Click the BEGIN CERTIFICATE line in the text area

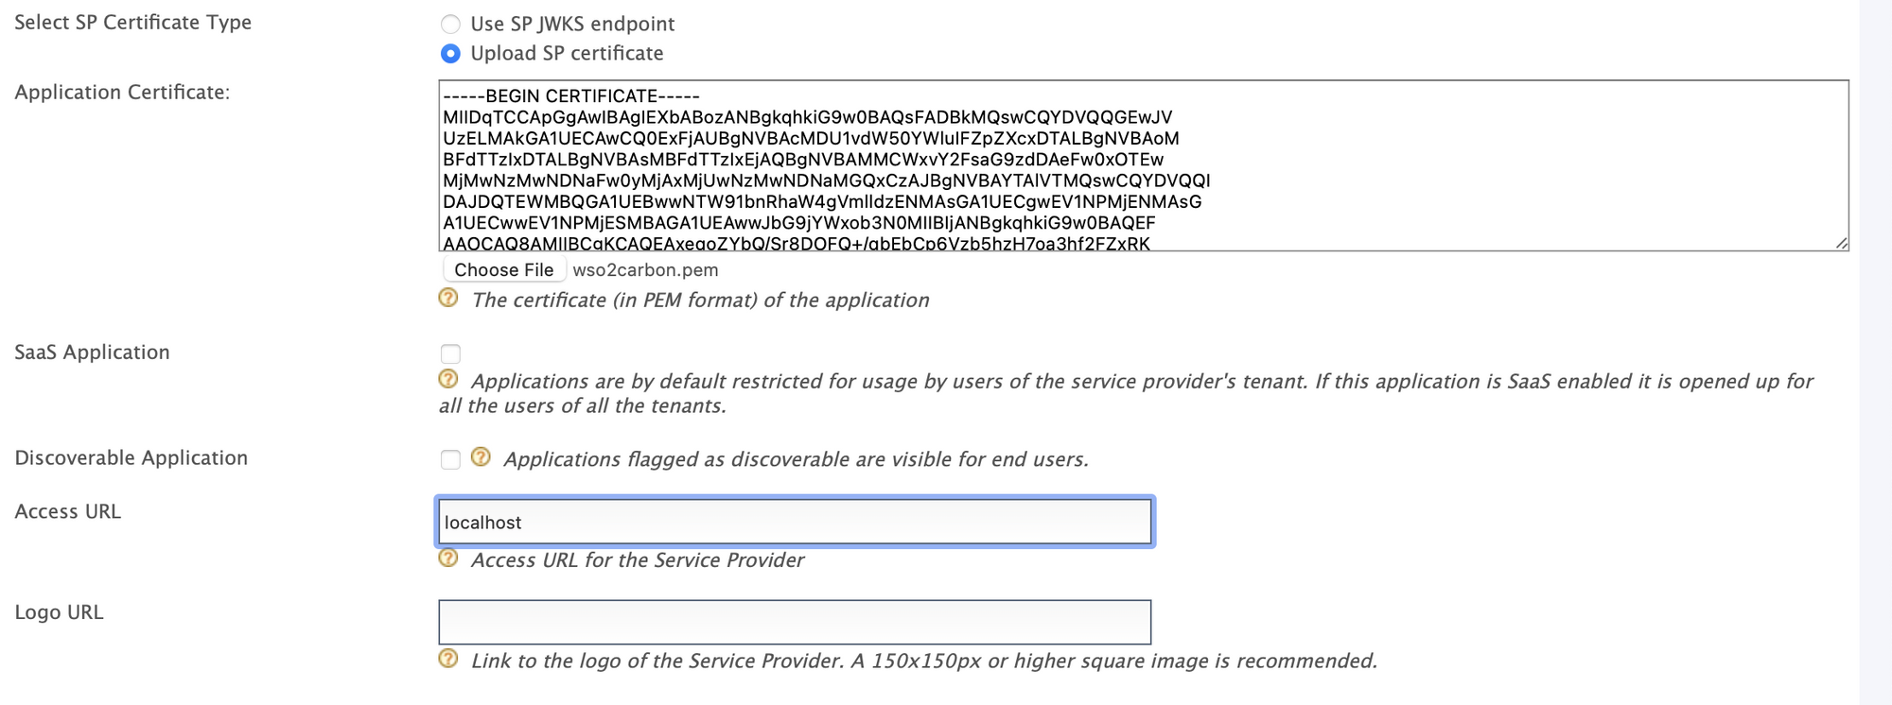(x=571, y=96)
